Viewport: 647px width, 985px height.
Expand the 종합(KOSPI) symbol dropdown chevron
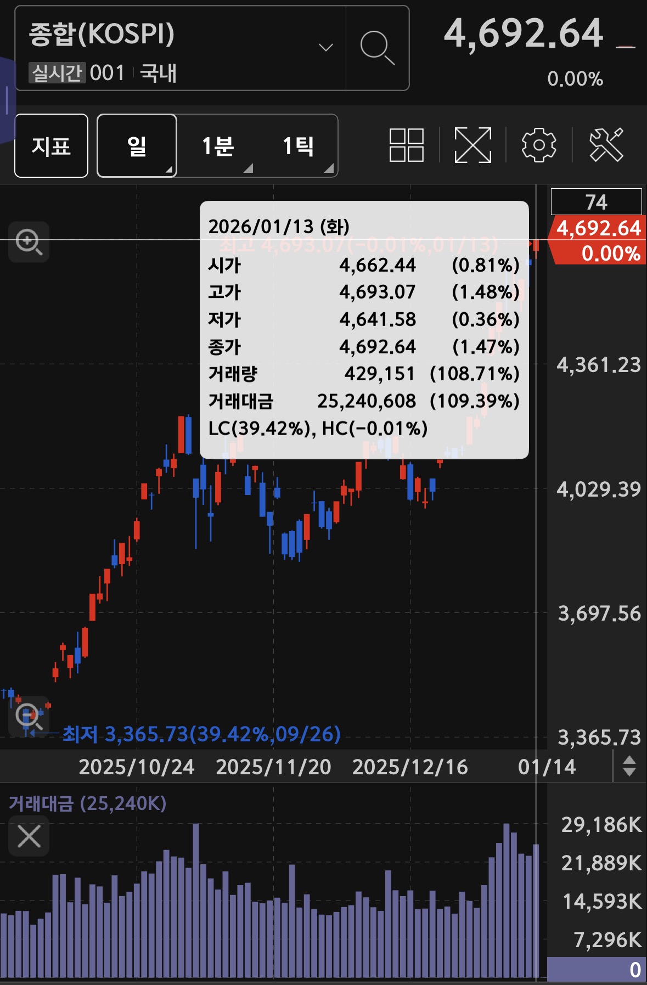point(326,48)
